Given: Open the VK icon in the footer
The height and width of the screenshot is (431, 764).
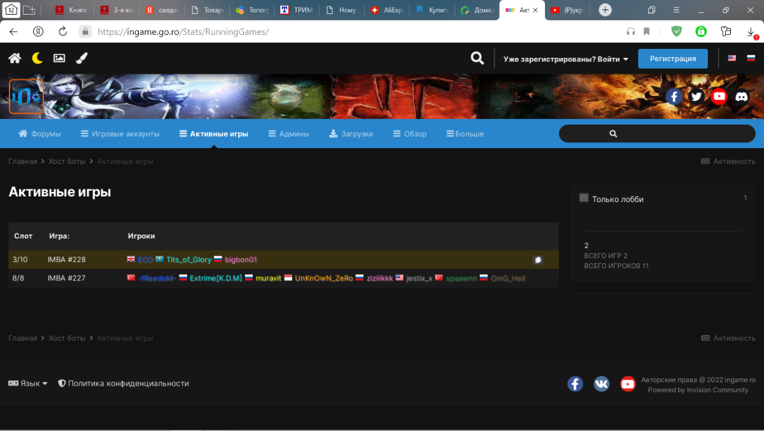Looking at the screenshot, I should [602, 384].
